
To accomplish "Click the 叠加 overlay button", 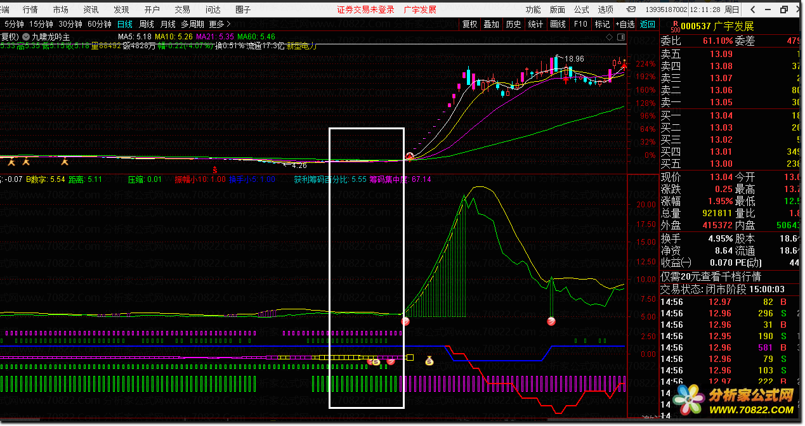I will (x=491, y=24).
